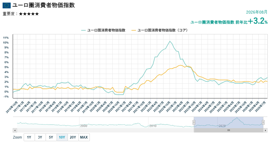The width and height of the screenshot is (270, 142).
Task: Click the 5% y-axis label
Action: [7, 67]
